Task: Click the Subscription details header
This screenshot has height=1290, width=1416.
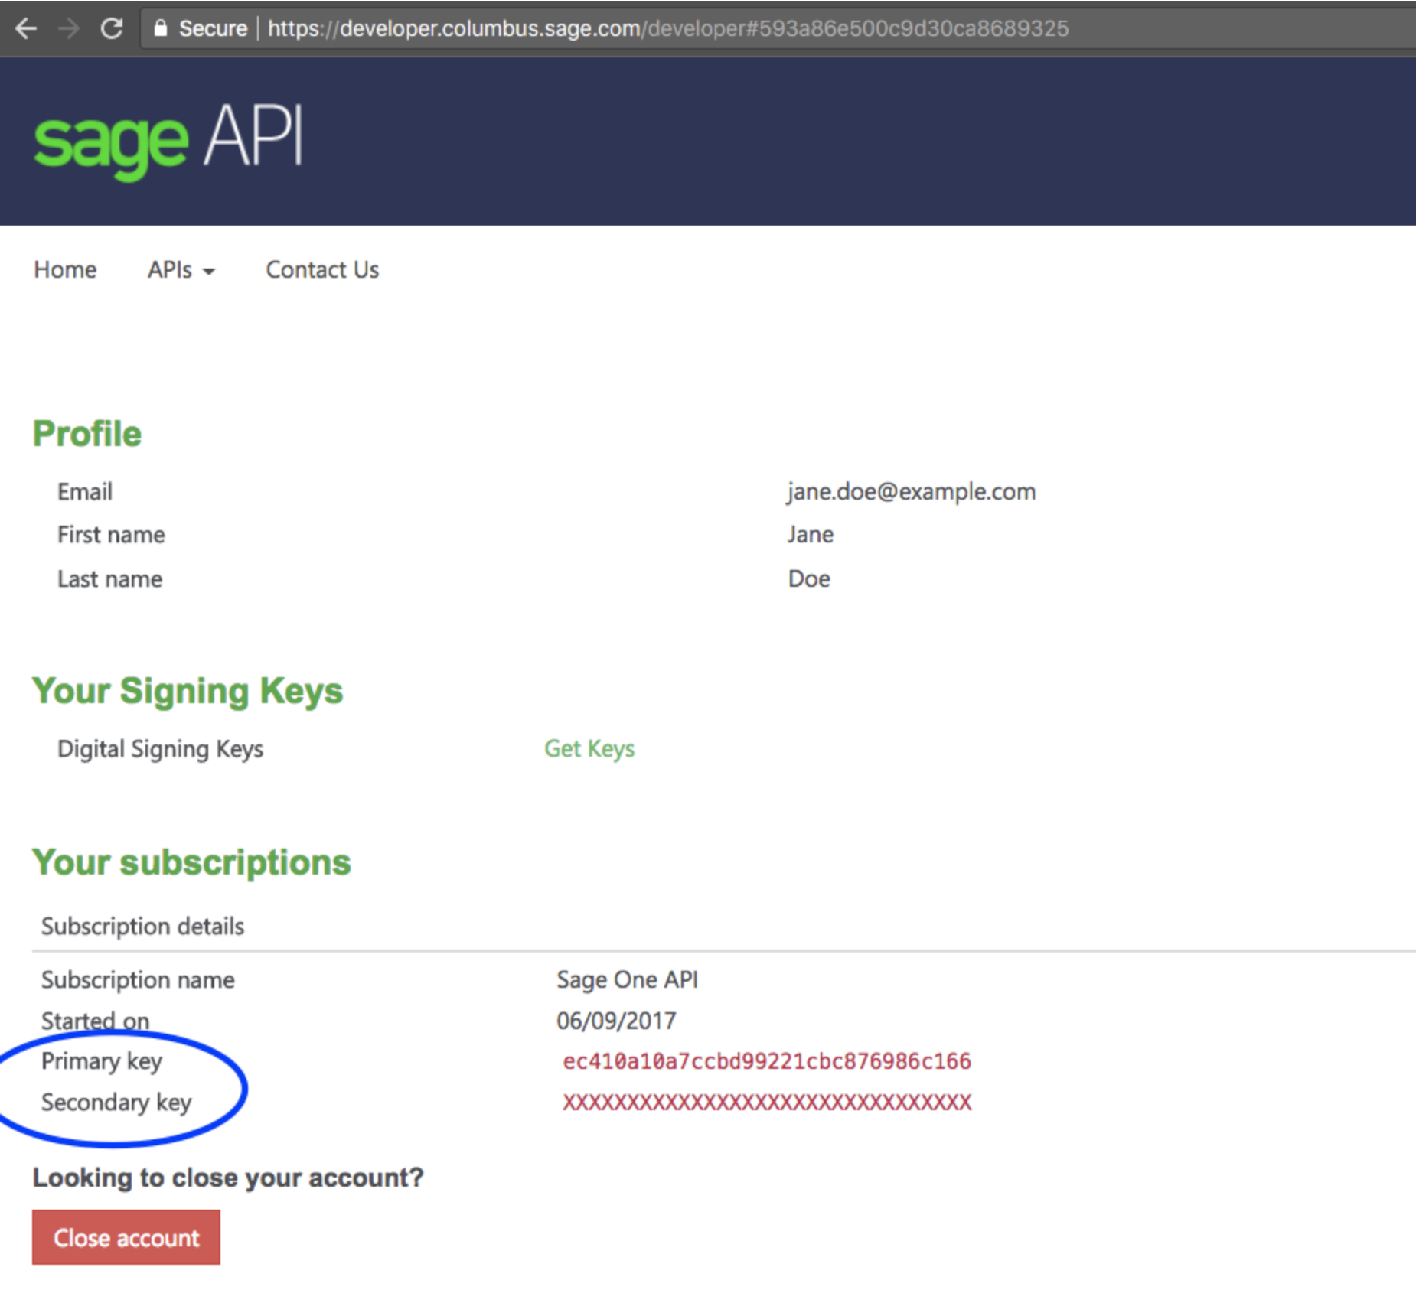Action: [143, 926]
